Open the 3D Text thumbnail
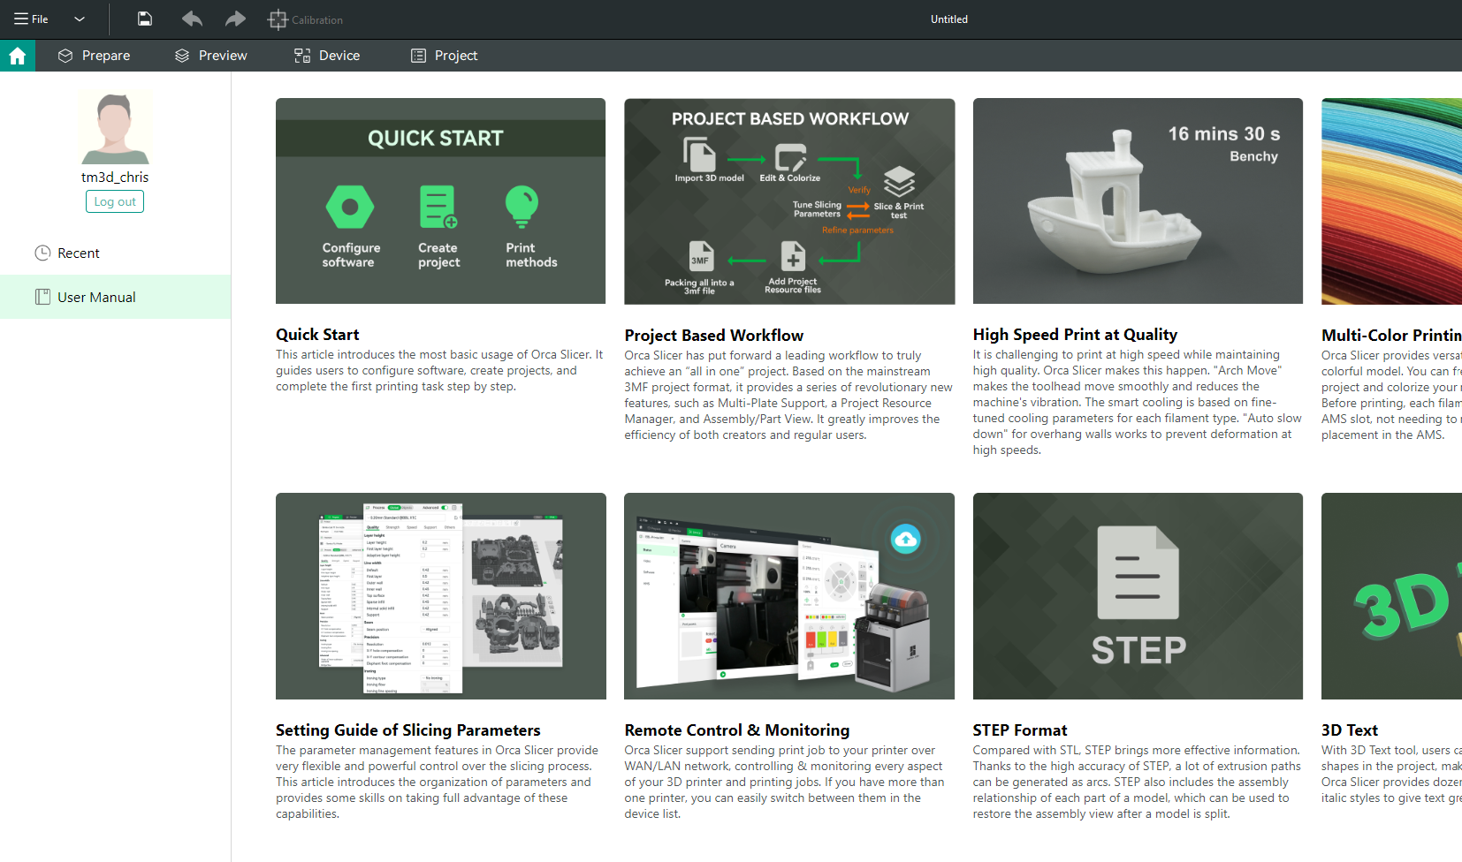The image size is (1462, 862). coord(1391,596)
